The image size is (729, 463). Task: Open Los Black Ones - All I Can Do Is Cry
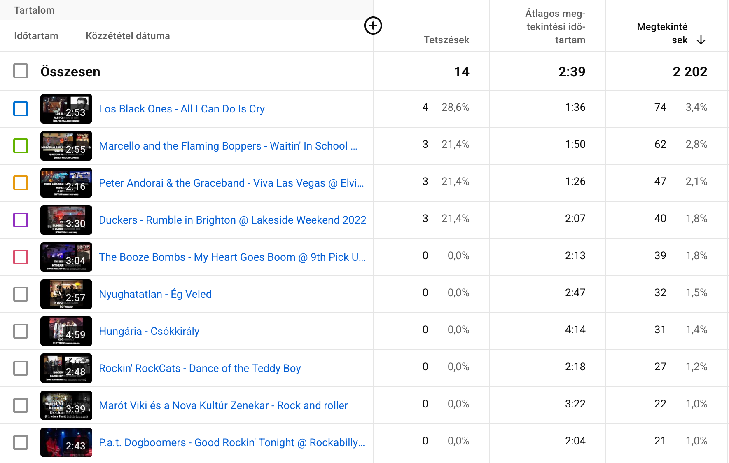182,109
